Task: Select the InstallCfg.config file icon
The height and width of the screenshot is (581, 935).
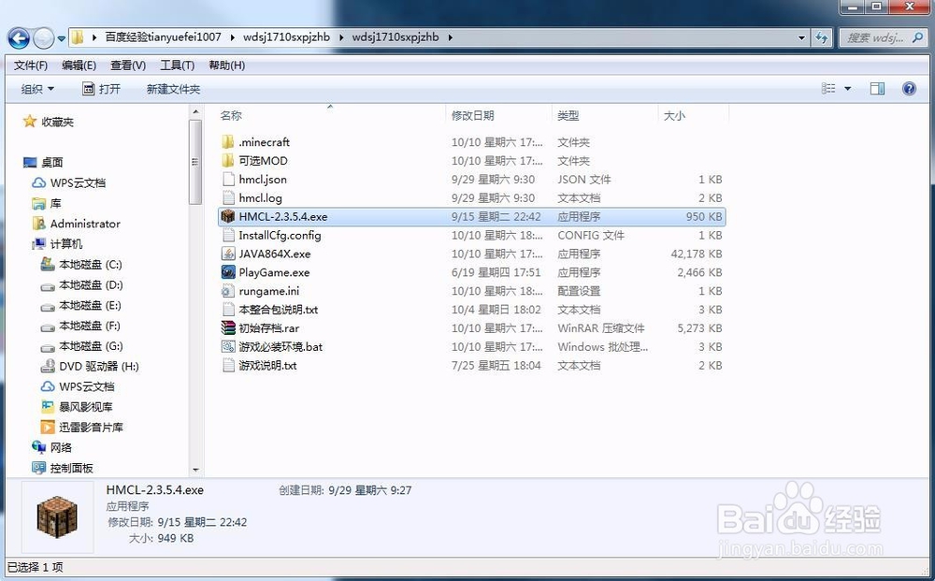Action: (x=228, y=235)
